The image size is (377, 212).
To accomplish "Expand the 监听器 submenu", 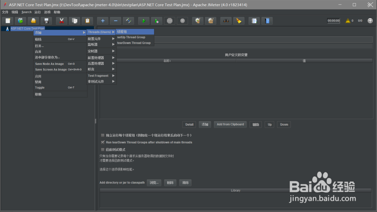I will click(101, 44).
